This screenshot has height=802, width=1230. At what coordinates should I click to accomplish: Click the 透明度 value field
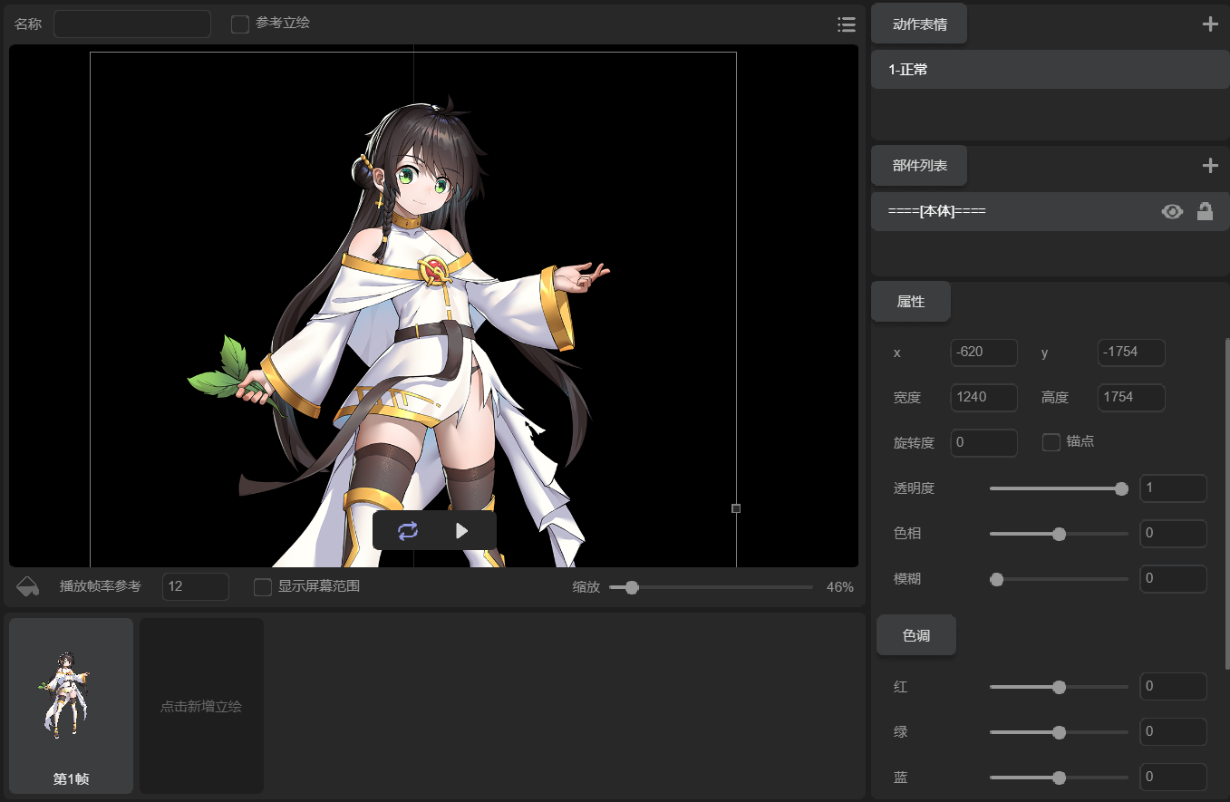1173,488
